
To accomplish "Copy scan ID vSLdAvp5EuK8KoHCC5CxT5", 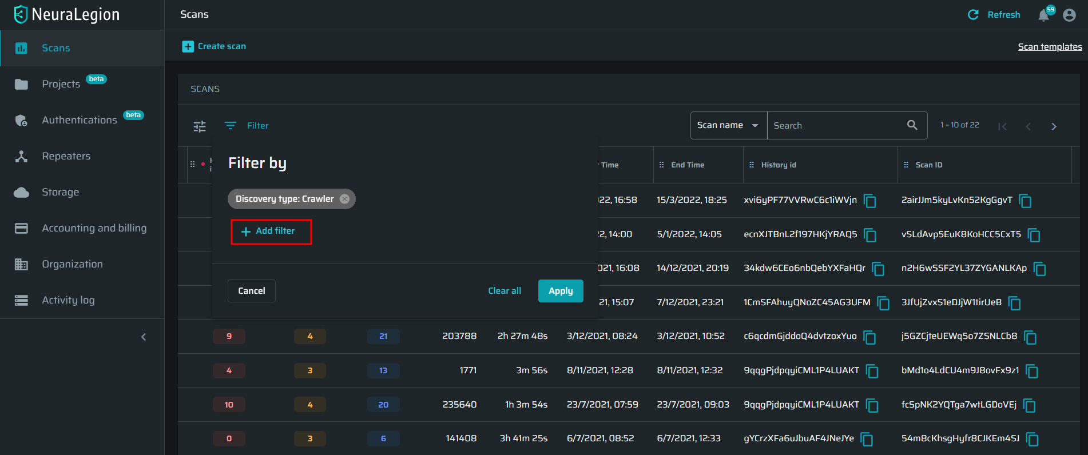I will 1034,235.
